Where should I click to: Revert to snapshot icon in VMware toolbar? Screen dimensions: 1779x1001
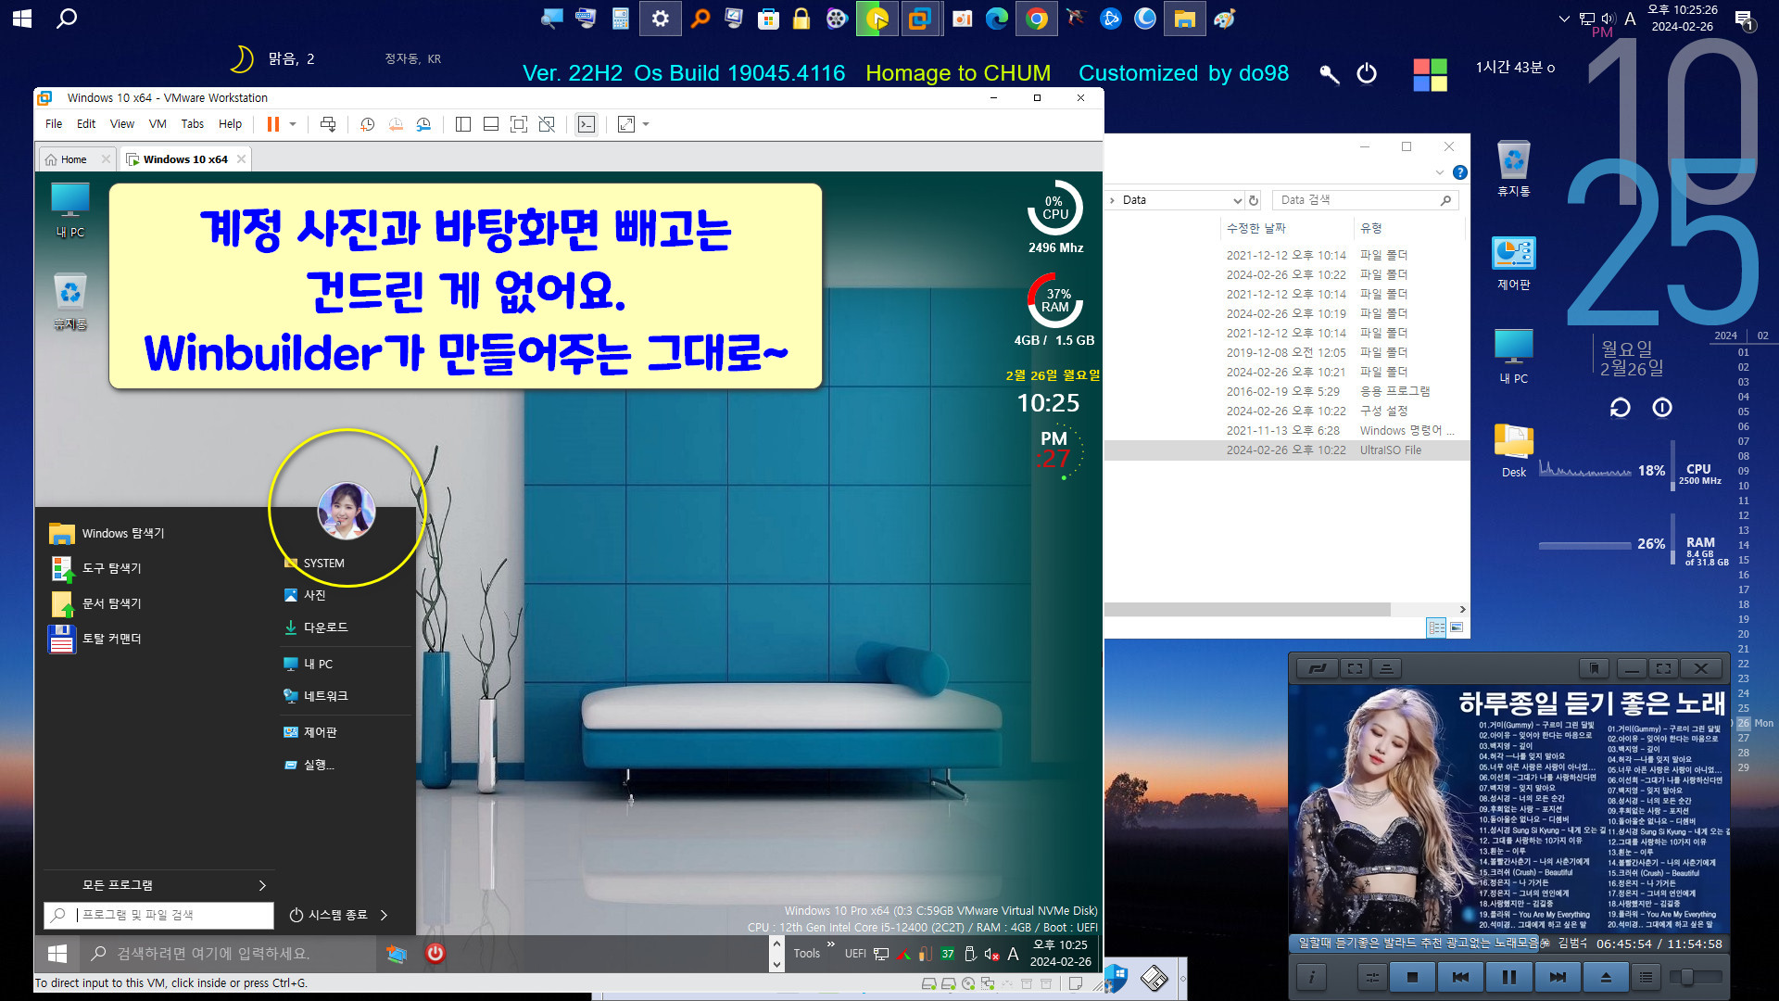click(x=396, y=124)
